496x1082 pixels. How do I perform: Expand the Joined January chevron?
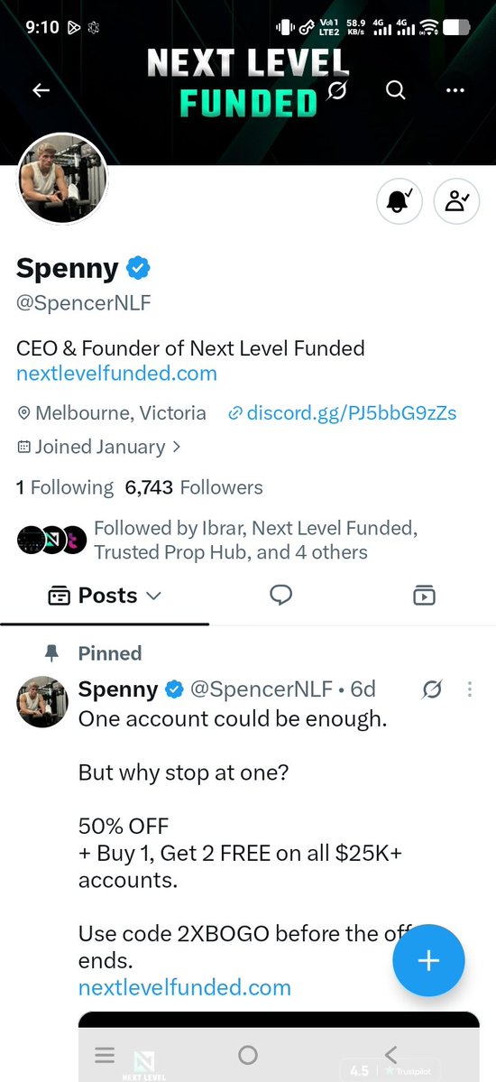click(177, 447)
